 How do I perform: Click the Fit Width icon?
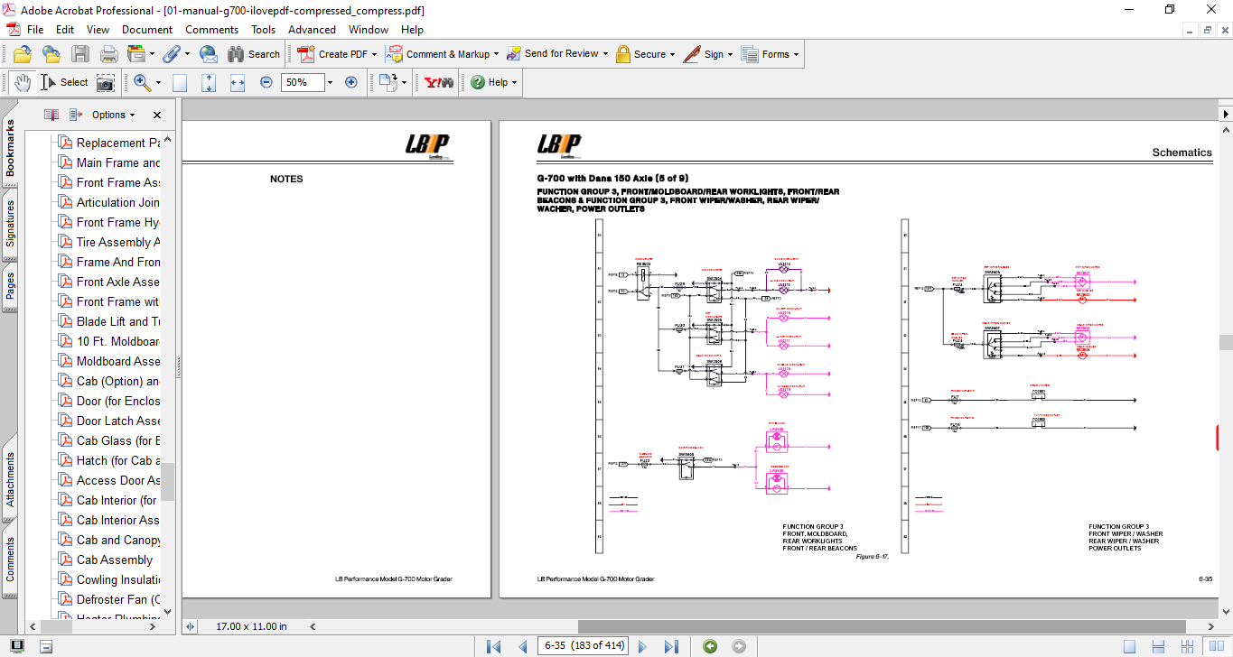click(238, 82)
